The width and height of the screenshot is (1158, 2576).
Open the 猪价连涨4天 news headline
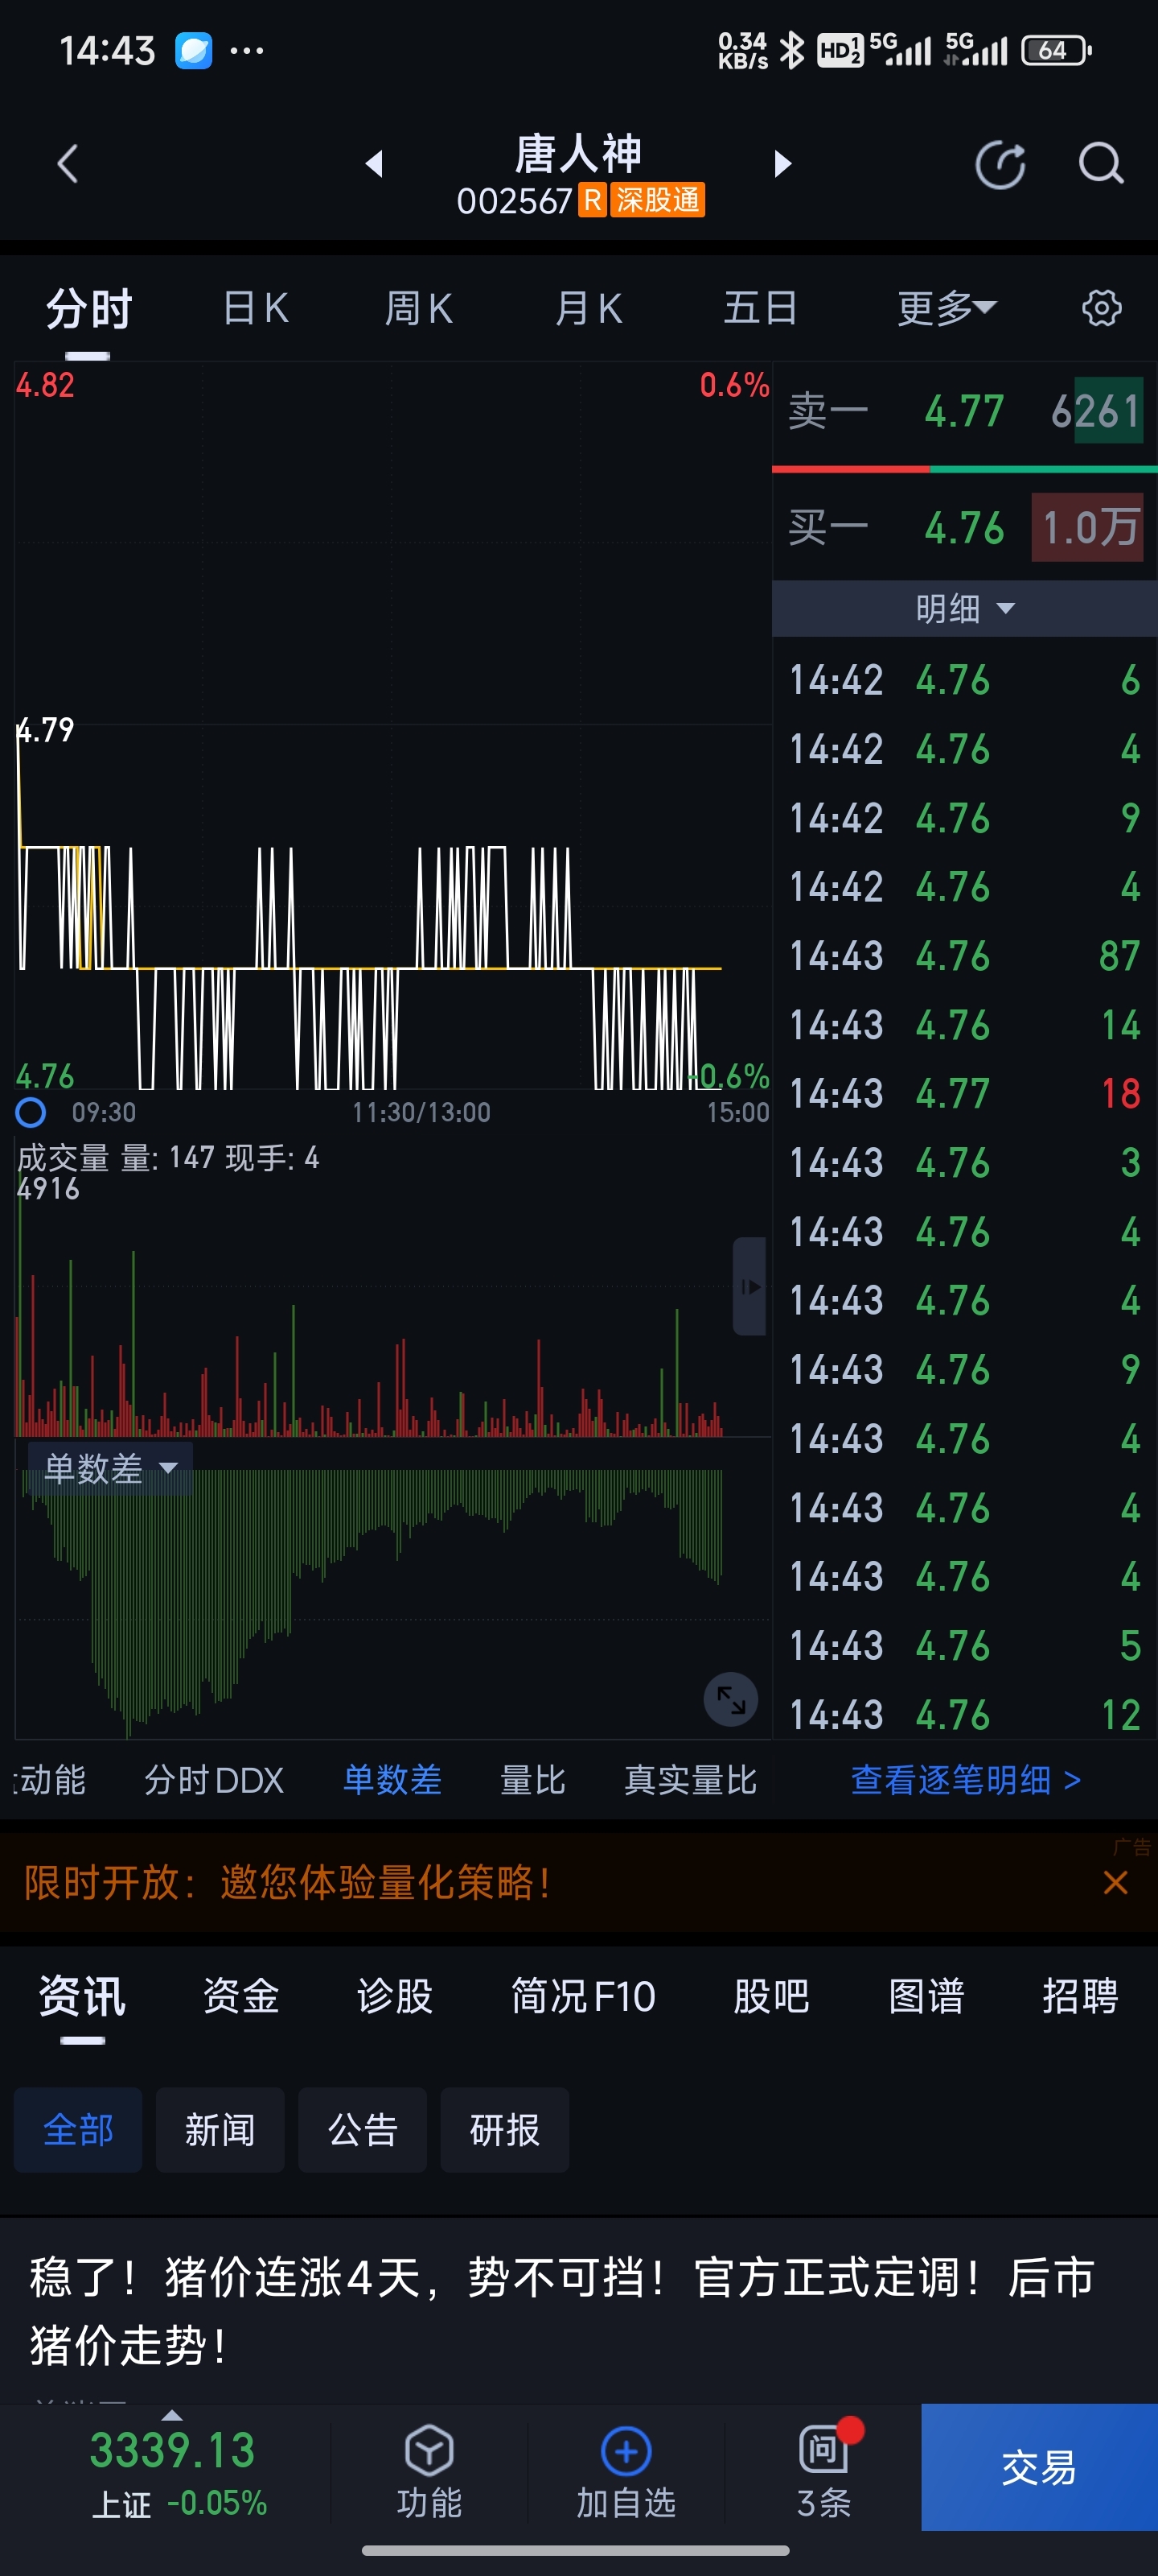click(562, 2310)
